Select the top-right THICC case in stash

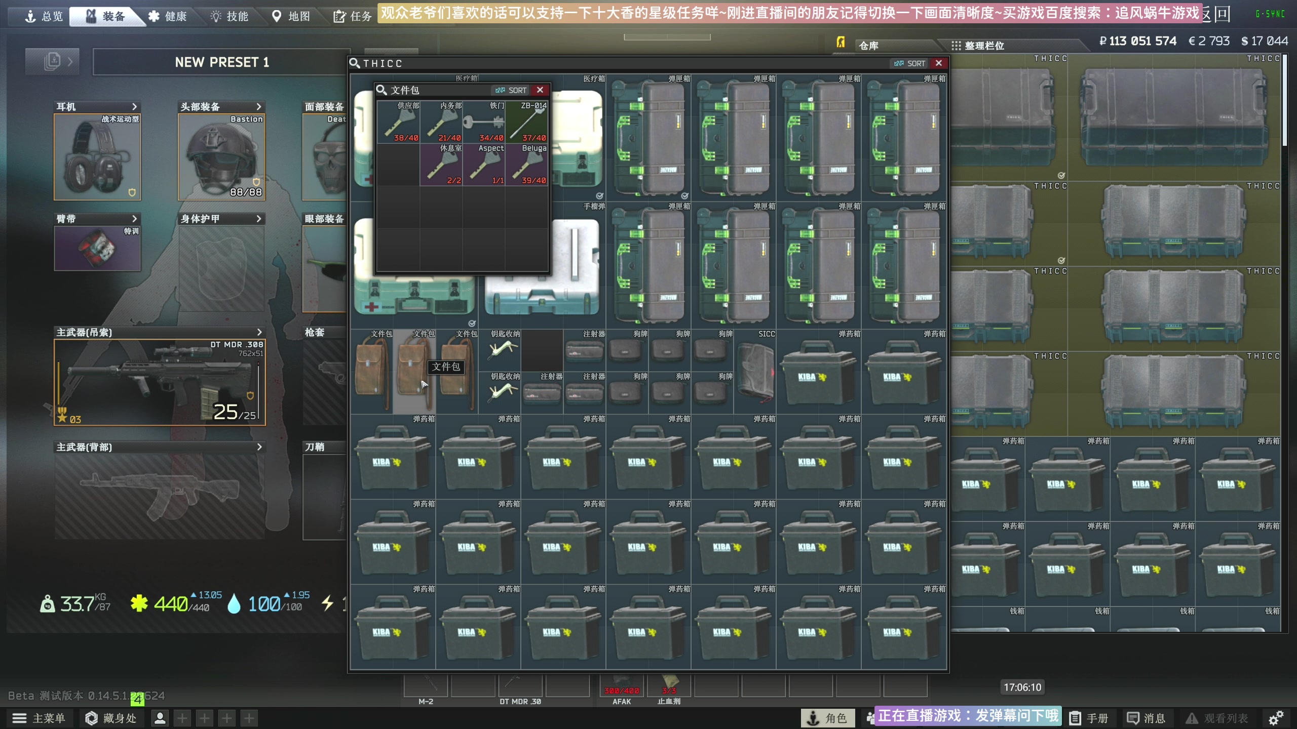pos(1175,116)
